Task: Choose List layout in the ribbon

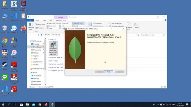Action: coord(62,26)
